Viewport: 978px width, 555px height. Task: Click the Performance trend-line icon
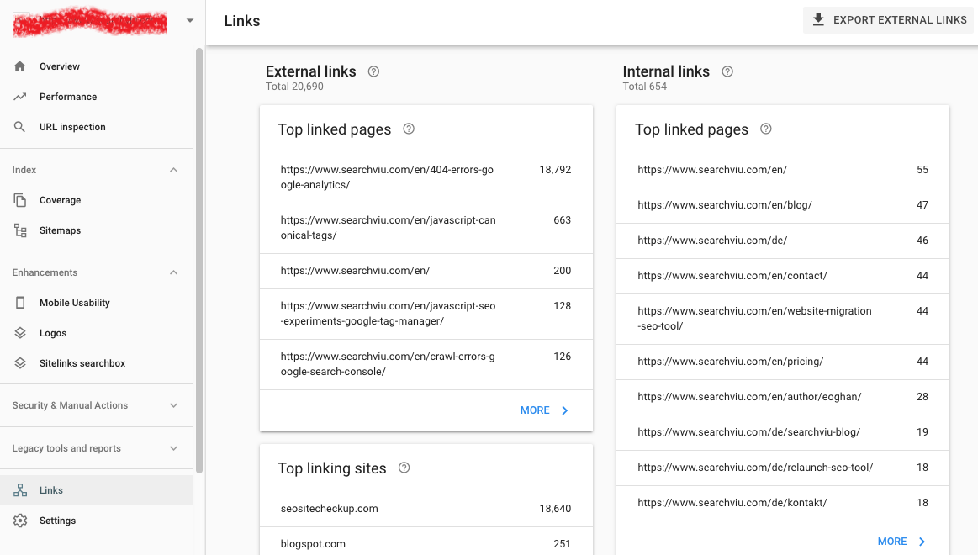point(20,97)
